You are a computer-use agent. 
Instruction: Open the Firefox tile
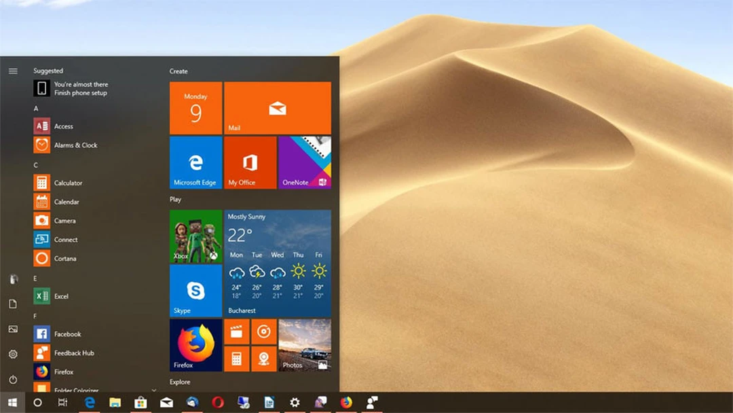coord(195,345)
